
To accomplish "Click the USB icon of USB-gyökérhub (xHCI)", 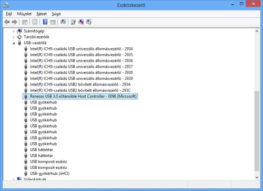I will (x=26, y=174).
